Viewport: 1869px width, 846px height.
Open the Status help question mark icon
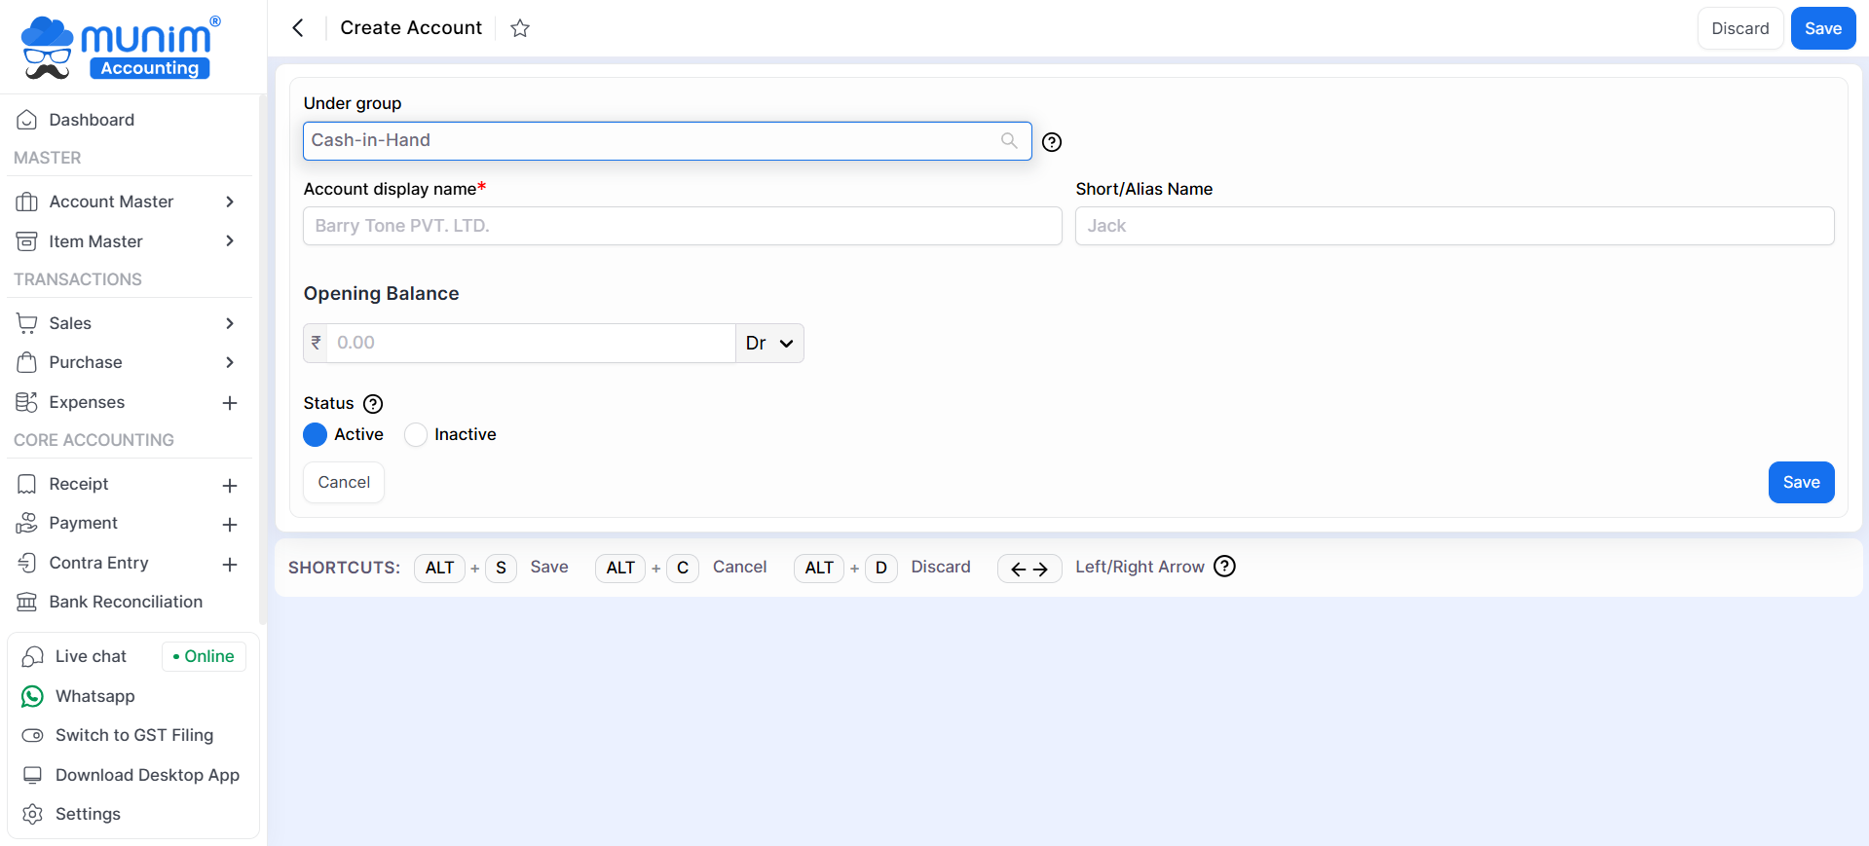click(x=373, y=404)
